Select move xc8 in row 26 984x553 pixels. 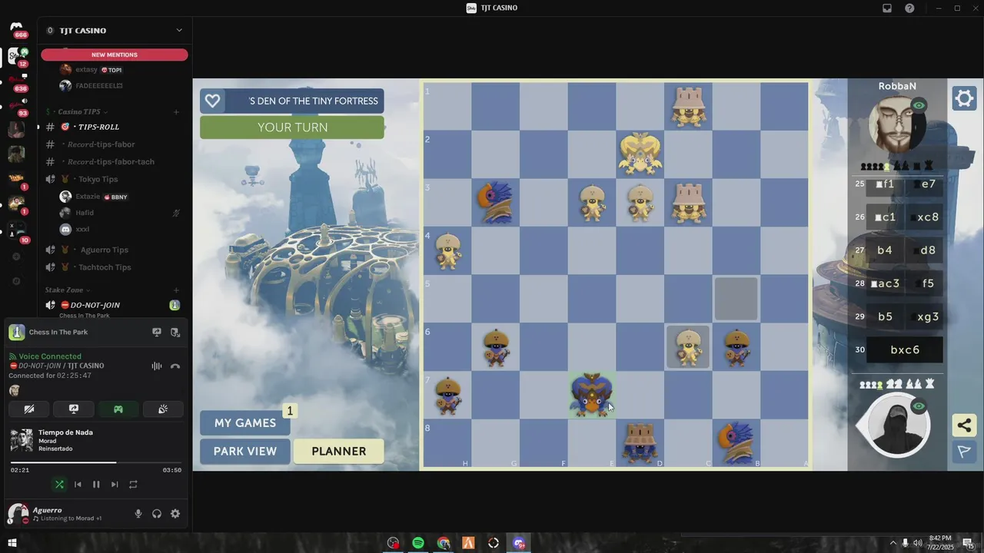(x=926, y=217)
